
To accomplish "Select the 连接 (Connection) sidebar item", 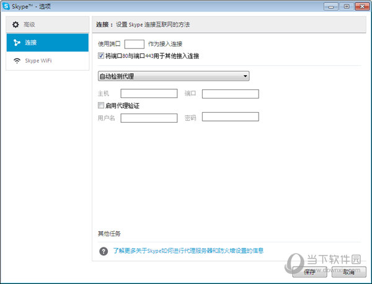I will click(x=48, y=42).
